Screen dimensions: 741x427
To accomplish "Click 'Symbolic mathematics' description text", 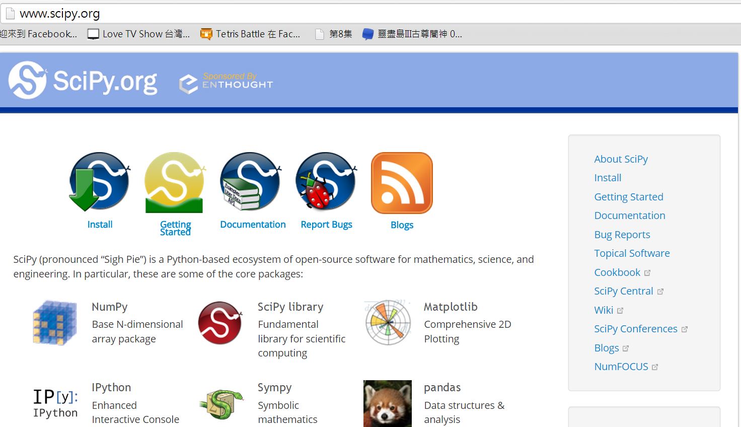I will [287, 412].
